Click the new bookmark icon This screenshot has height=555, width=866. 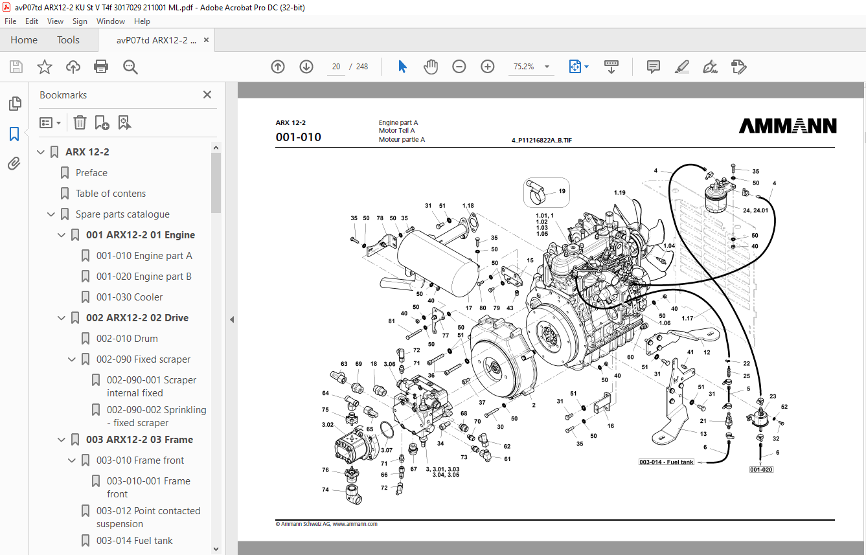coord(102,122)
